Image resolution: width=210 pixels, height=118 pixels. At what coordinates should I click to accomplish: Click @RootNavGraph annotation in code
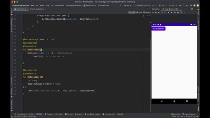[31, 39]
